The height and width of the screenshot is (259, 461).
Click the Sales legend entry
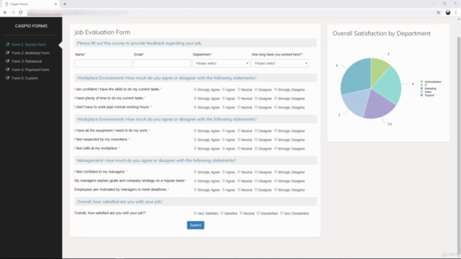pos(426,92)
